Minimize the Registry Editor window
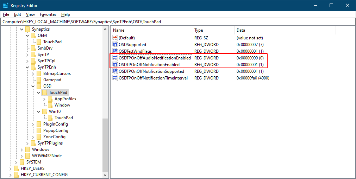 point(316,5)
